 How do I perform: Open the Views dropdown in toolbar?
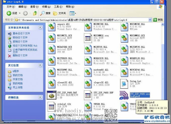click(73, 13)
